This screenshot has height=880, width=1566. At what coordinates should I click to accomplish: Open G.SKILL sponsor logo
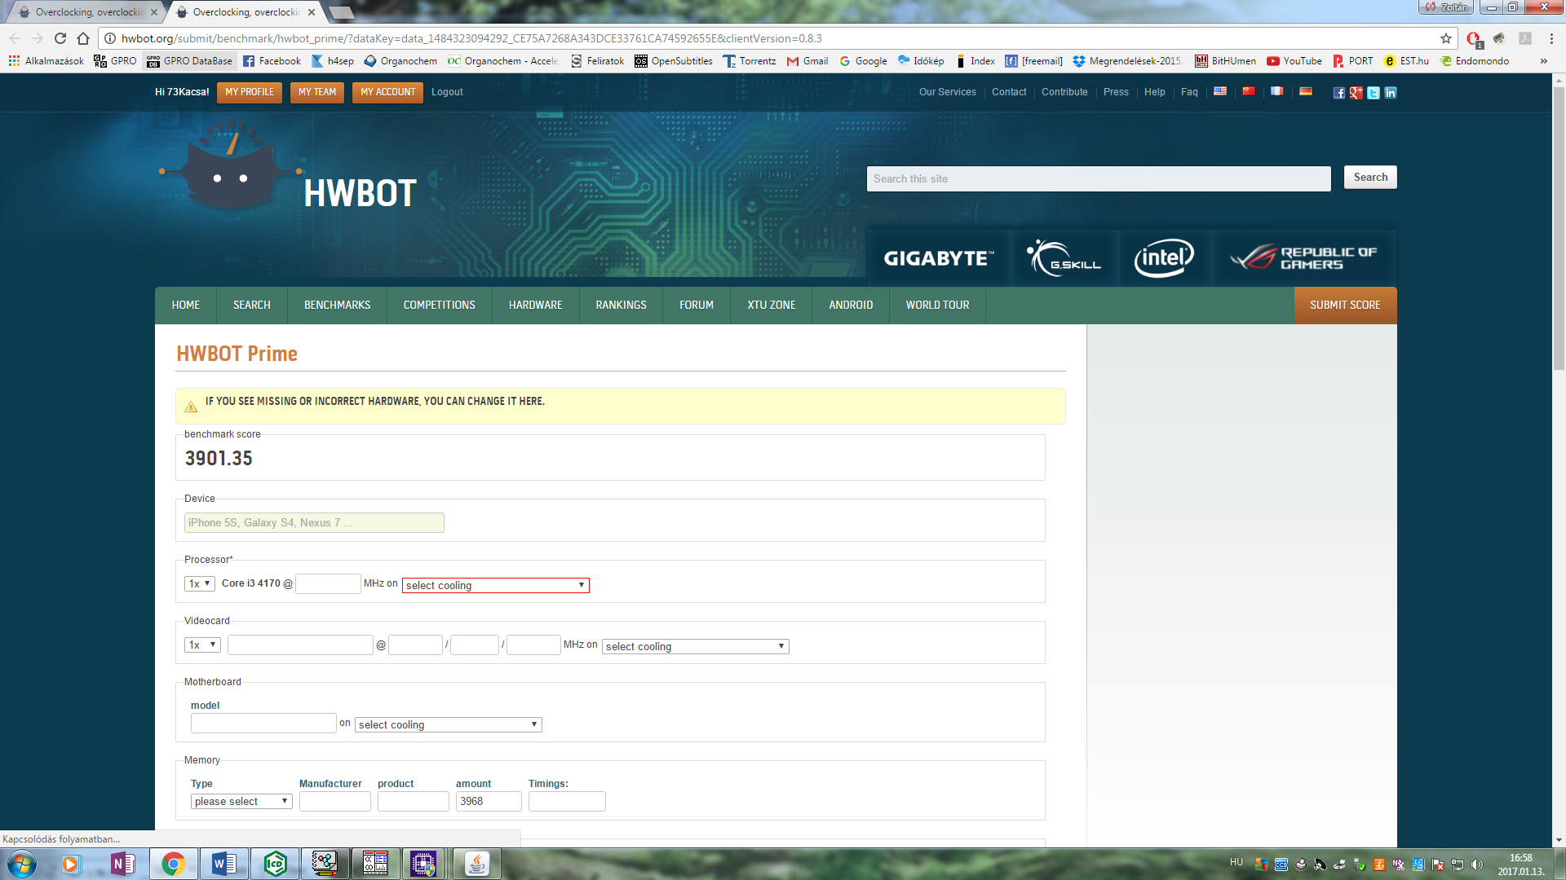(x=1064, y=258)
